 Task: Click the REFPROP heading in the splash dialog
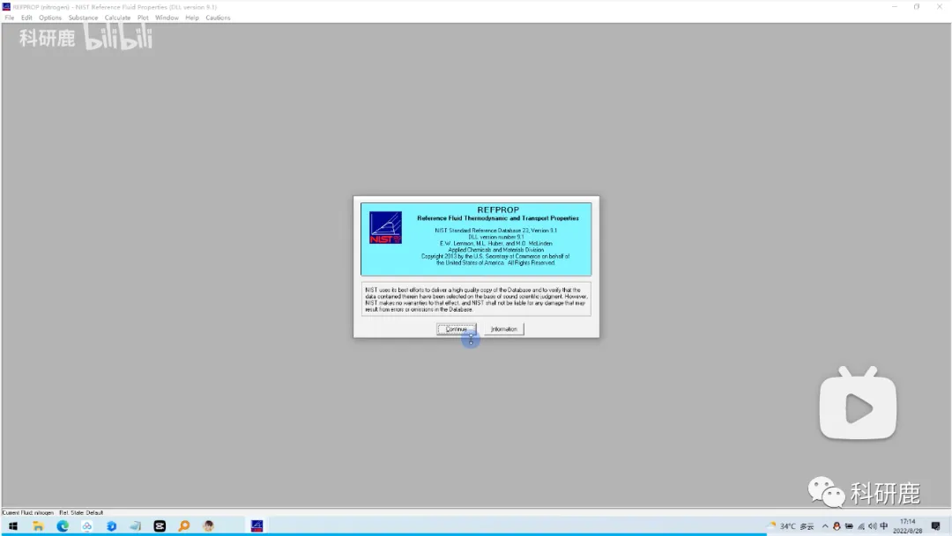coord(498,209)
